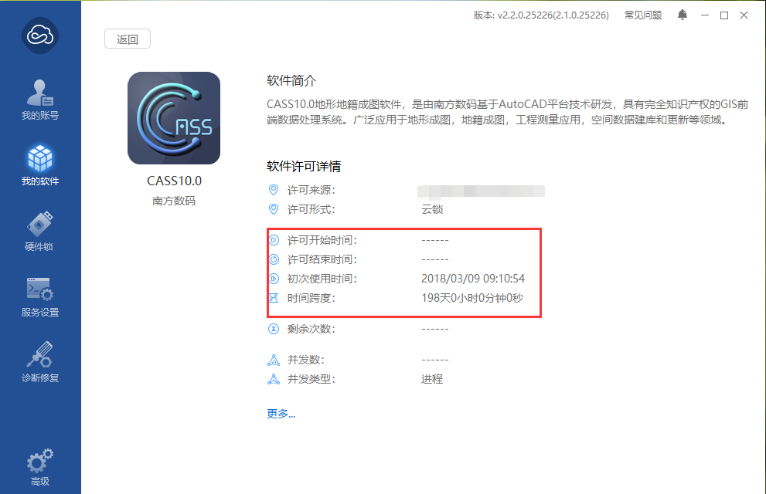
Task: Click the 许可来源 location pin icon
Action: [274, 190]
